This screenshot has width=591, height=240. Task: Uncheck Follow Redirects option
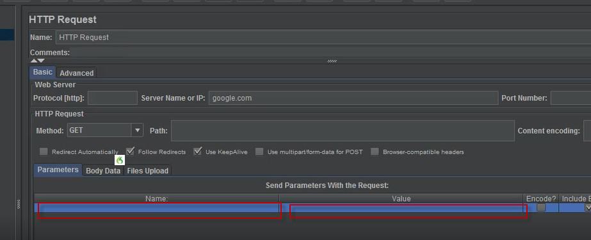click(x=130, y=152)
